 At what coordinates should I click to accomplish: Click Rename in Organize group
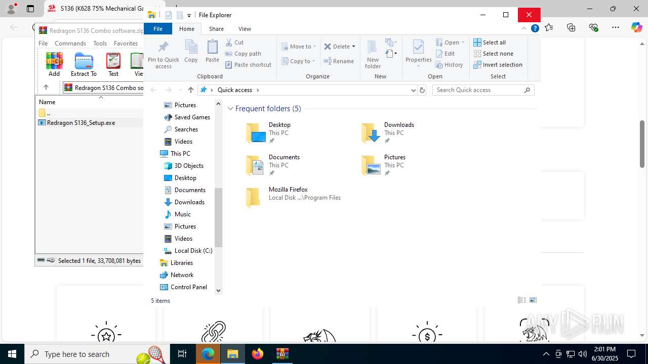point(339,61)
